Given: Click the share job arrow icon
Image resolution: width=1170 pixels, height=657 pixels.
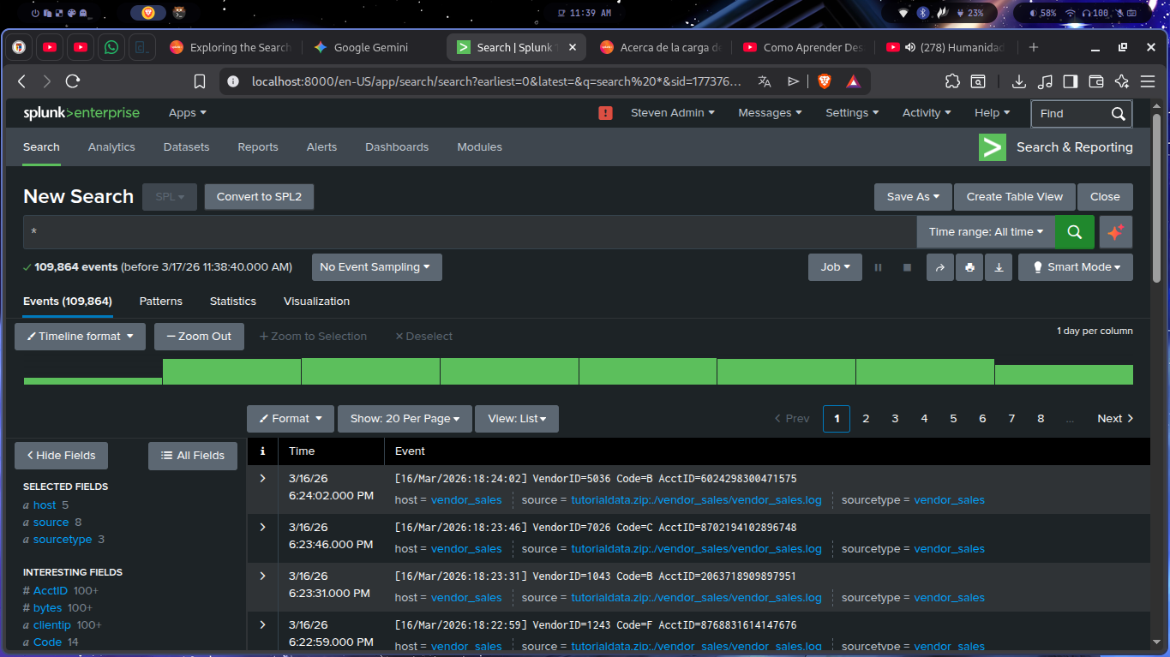Looking at the screenshot, I should tap(939, 267).
